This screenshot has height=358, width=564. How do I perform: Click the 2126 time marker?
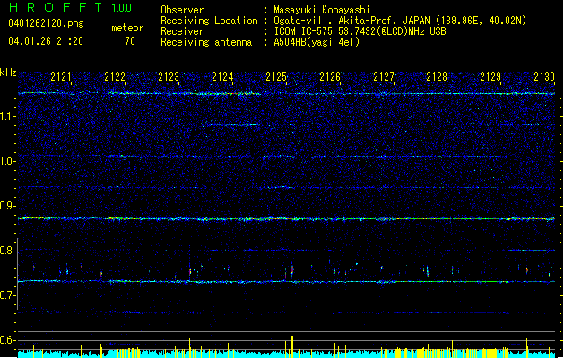330,77
